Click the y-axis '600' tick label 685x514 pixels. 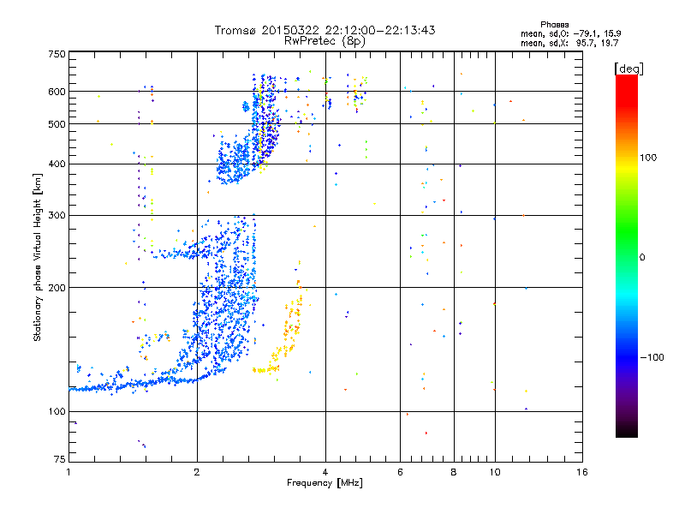click(x=57, y=92)
